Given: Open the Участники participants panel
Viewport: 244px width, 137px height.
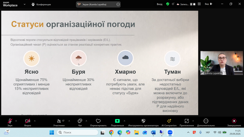Looking at the screenshot, I should 59,122.
